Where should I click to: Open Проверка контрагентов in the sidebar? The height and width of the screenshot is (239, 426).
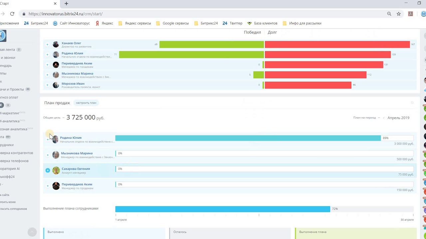coord(17,153)
